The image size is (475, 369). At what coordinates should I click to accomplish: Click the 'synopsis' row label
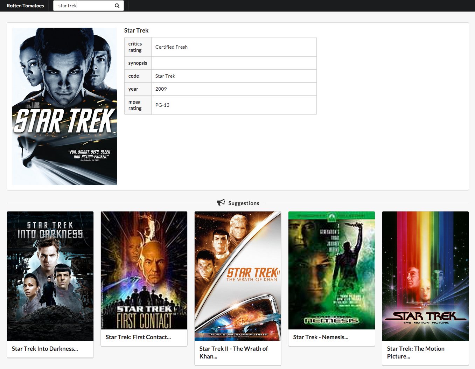tap(138, 63)
